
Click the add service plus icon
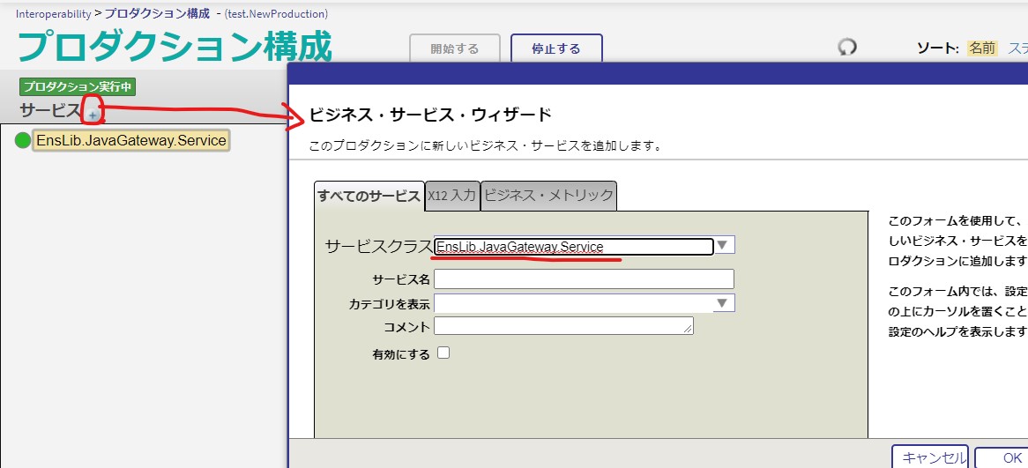93,115
